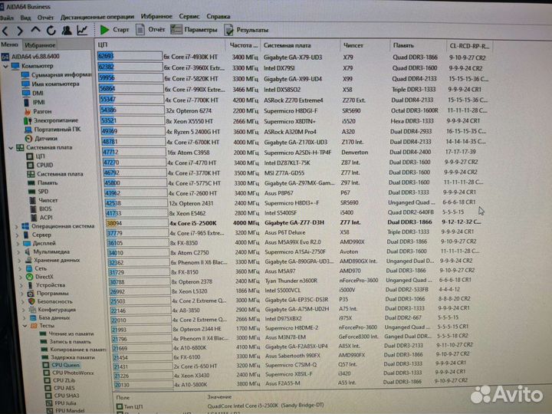The height and width of the screenshot is (414, 552).
Task: Sort by the Память column header
Action: point(417,45)
